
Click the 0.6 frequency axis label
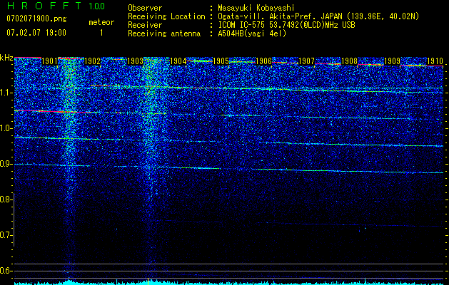[6, 271]
